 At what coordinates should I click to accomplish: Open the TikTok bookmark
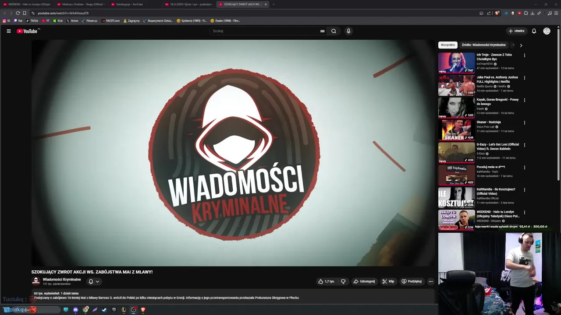(x=32, y=21)
